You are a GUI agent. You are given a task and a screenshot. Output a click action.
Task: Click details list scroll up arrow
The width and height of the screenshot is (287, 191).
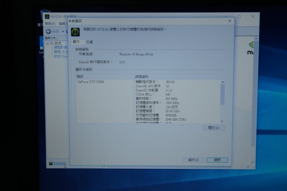pos(222,82)
